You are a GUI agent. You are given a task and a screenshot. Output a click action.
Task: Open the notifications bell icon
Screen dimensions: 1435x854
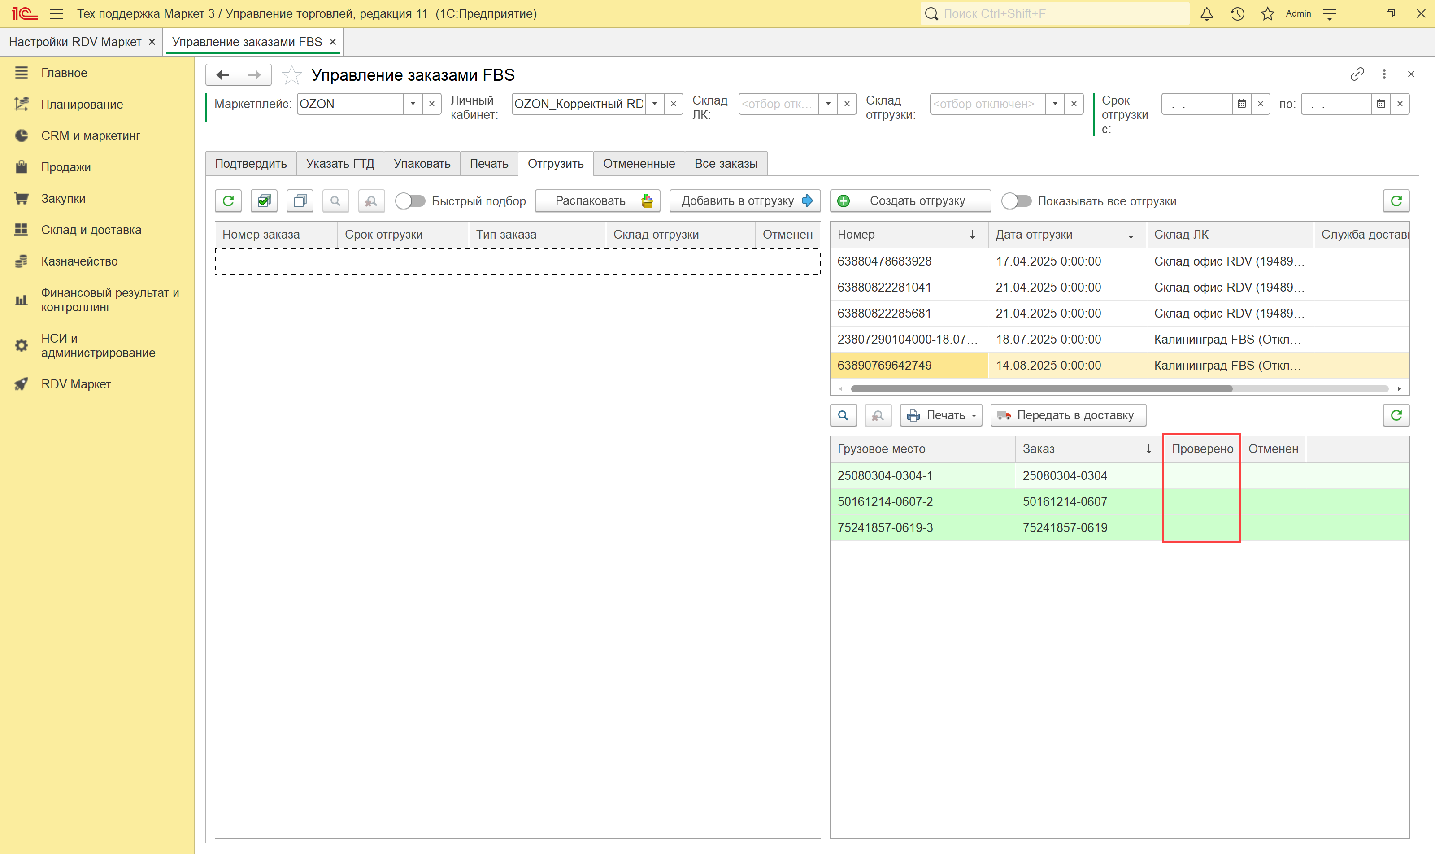tap(1206, 14)
